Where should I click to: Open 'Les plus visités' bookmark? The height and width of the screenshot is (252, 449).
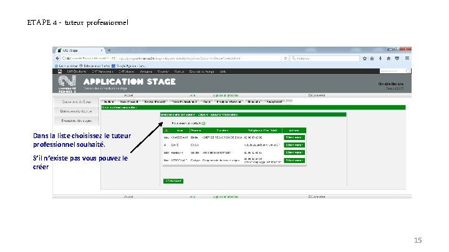(66, 66)
